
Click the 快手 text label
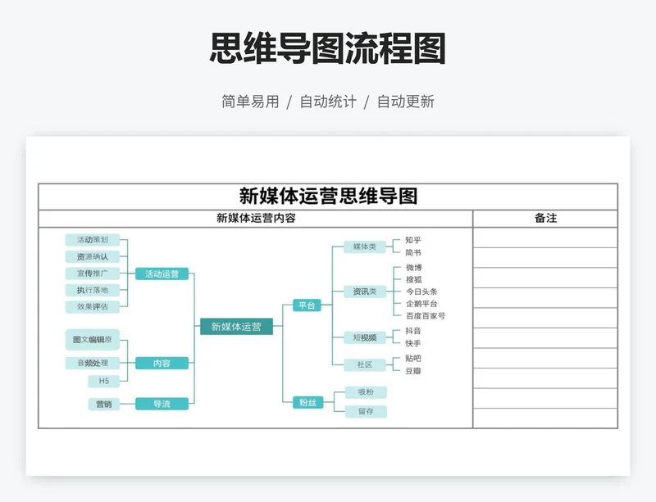point(413,343)
